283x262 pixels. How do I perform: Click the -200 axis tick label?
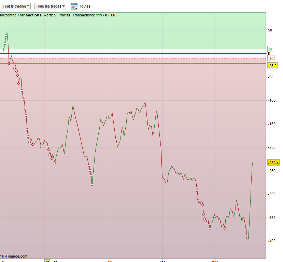(272, 147)
